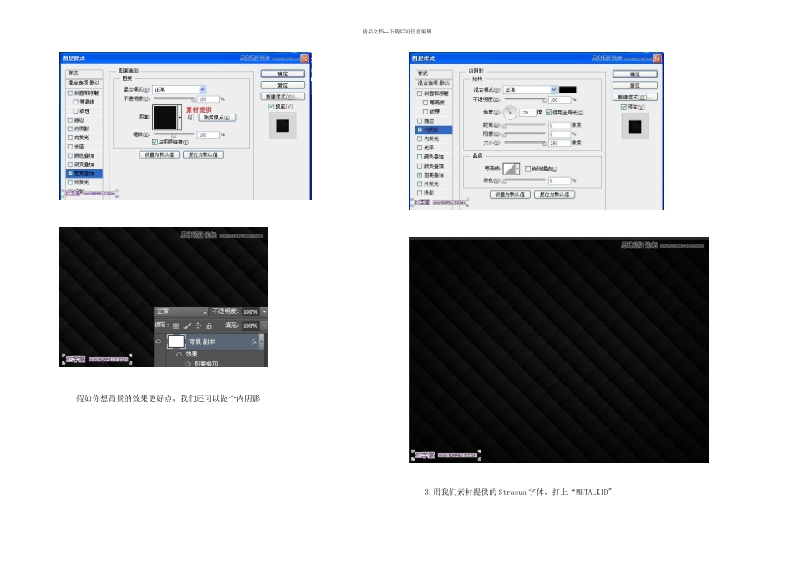Click 设置为默认值 button in inner shadow dialog
The image size is (794, 561).
pyautogui.click(x=510, y=195)
